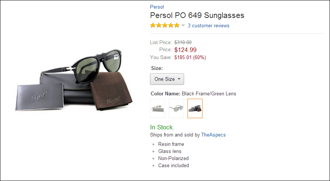Image resolution: width=330 pixels, height=181 pixels.
Task: Click the Case included bullet point
Action: (x=174, y=165)
